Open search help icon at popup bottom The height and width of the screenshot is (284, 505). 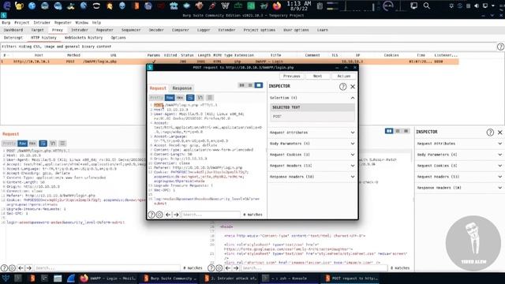151,215
